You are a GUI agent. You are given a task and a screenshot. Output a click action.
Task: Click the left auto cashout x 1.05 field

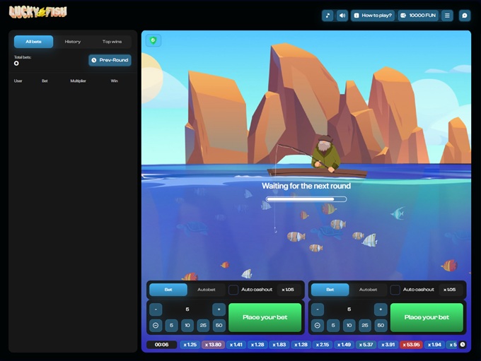[x=288, y=290]
